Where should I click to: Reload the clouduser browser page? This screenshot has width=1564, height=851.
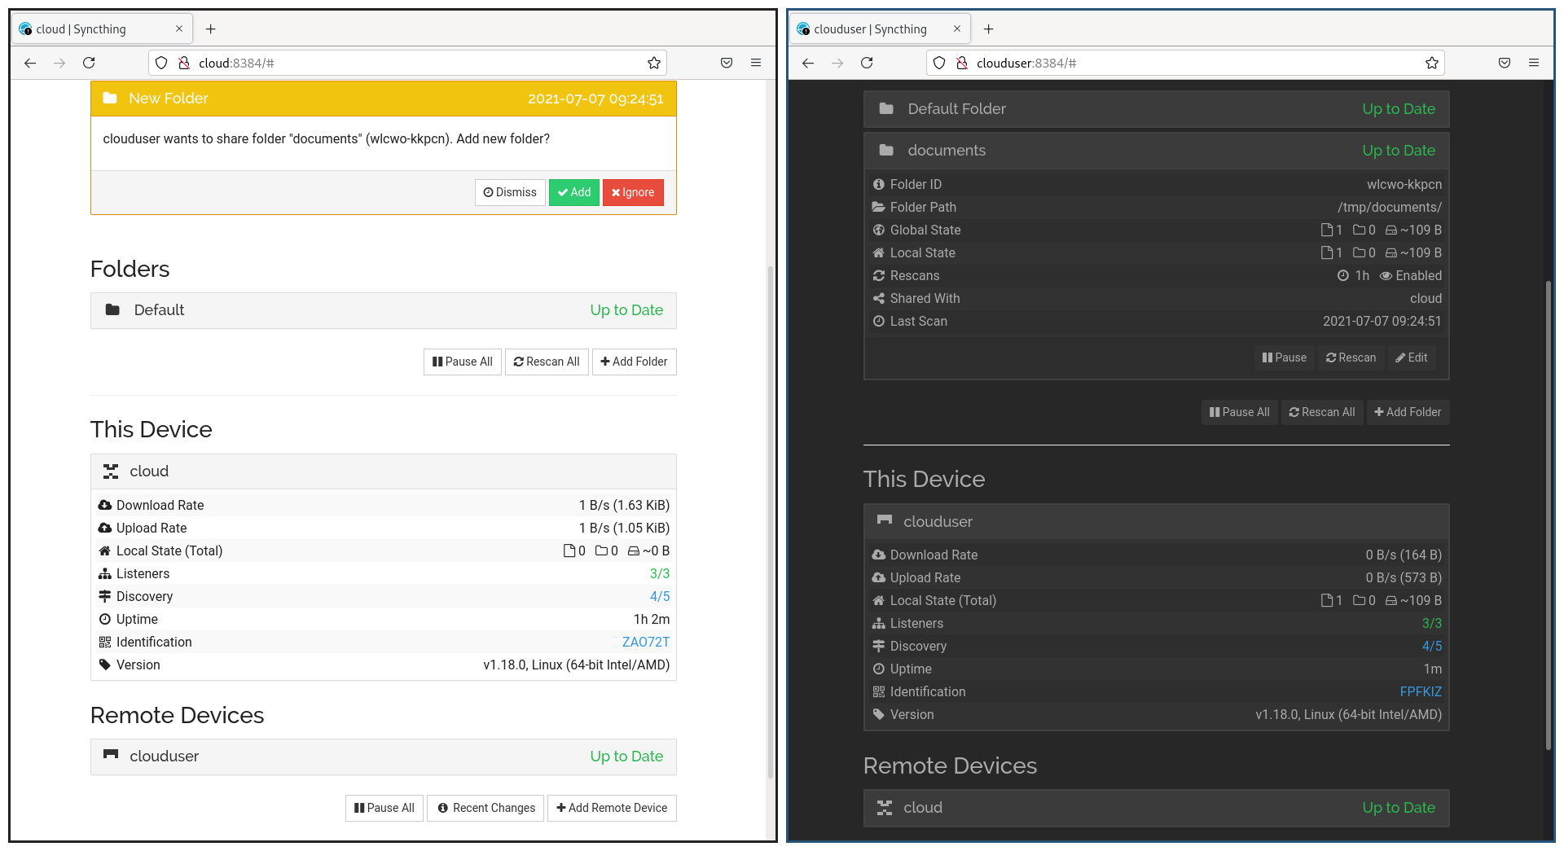(867, 63)
